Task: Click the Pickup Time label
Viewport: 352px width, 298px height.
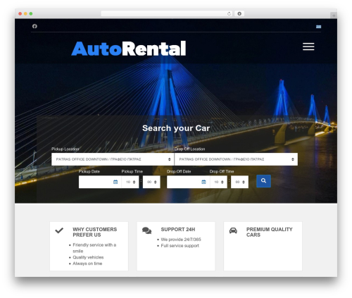Action: click(x=132, y=171)
